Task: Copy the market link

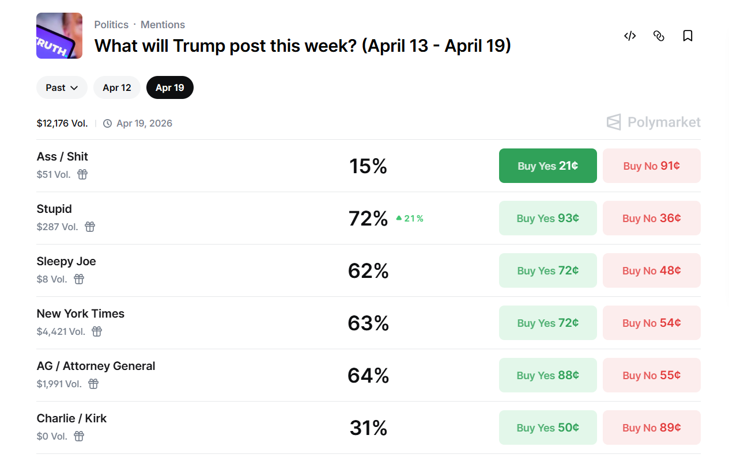Action: click(659, 36)
